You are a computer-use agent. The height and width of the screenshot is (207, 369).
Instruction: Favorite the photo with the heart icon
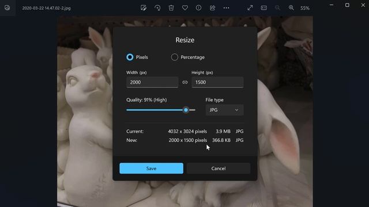tap(185, 7)
